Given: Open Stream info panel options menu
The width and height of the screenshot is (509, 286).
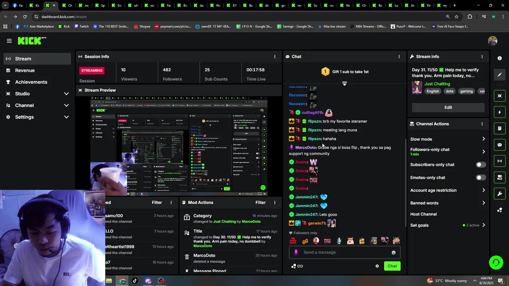Looking at the screenshot, I should coord(482,56).
